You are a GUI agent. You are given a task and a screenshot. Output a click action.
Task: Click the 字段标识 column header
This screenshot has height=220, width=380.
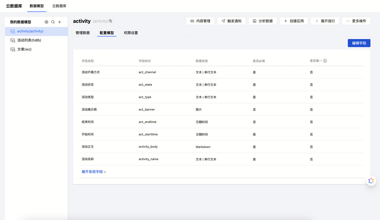145,61
